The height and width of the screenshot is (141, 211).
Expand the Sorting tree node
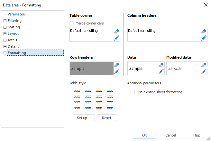pos(5,27)
